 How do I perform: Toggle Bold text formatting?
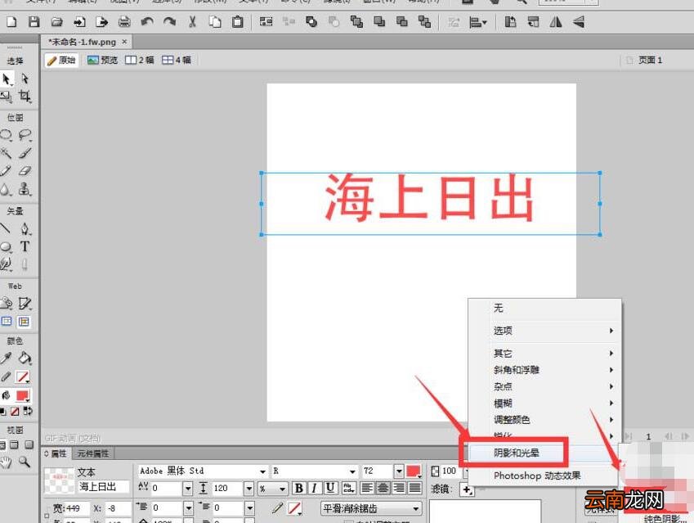click(298, 488)
